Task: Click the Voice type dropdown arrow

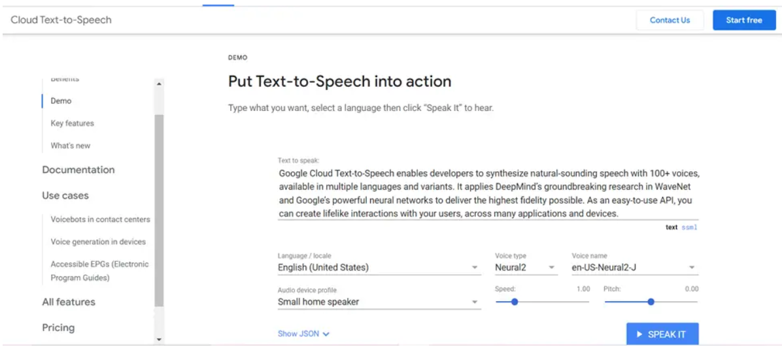Action: click(552, 267)
